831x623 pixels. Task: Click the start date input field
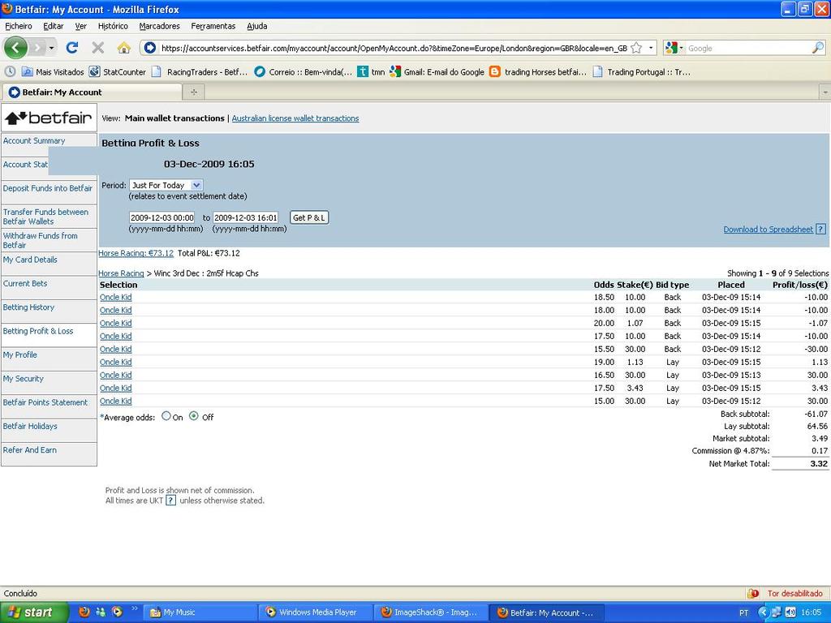(162, 217)
